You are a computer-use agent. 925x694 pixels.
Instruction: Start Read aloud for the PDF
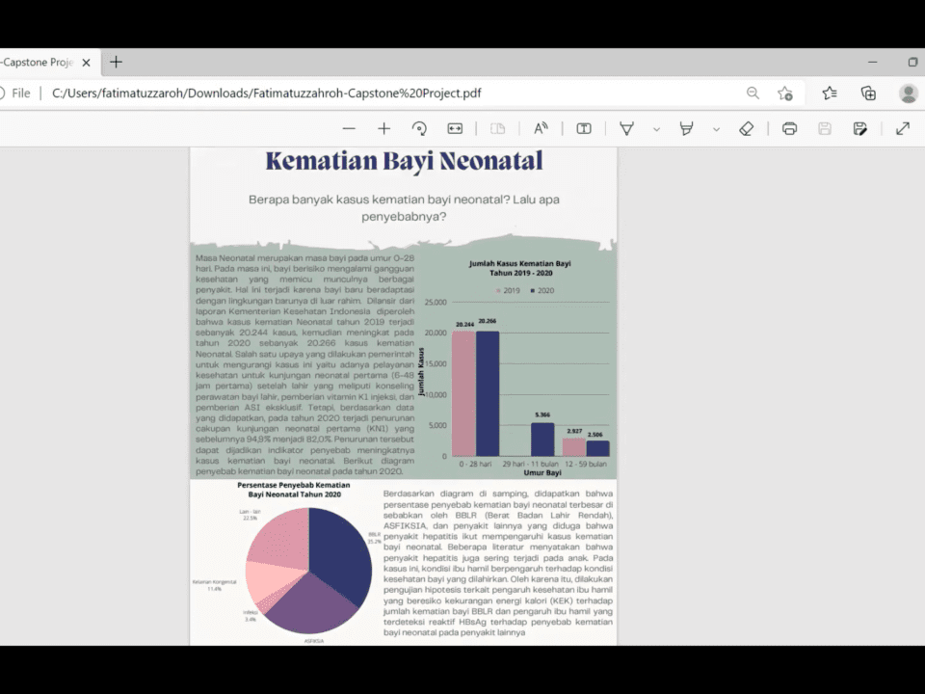(x=541, y=128)
